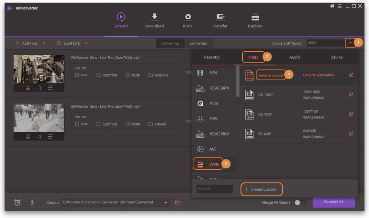Edit the HD 1080P preset
This screenshot has width=369, height=218.
coord(351,94)
